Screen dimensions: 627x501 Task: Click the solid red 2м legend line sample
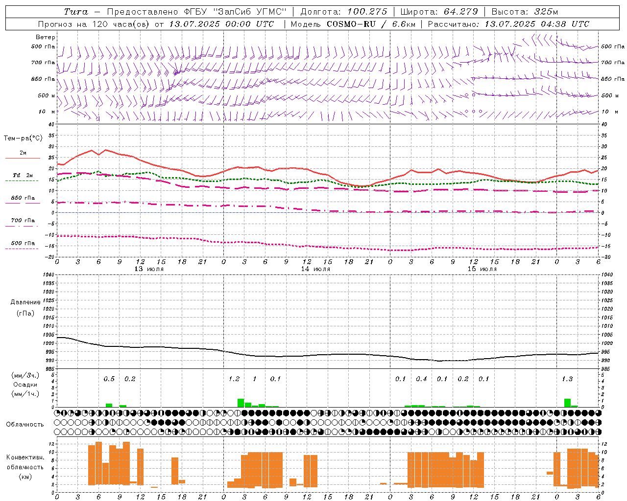pyautogui.click(x=23, y=159)
